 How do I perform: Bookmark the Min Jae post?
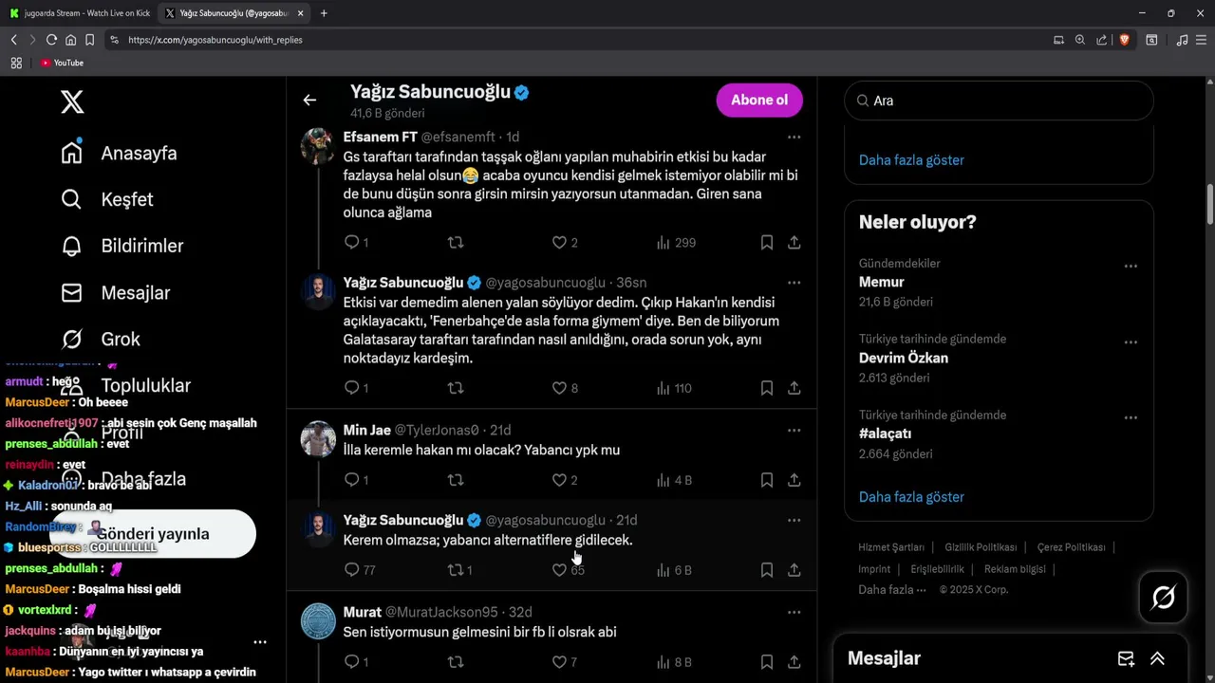[766, 480]
